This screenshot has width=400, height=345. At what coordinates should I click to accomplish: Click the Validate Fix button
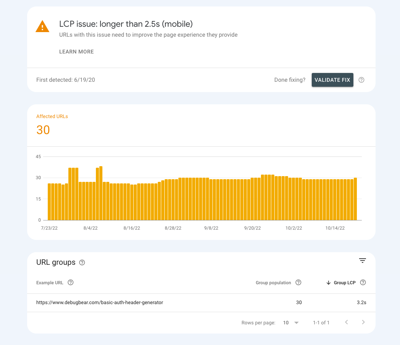coord(332,80)
